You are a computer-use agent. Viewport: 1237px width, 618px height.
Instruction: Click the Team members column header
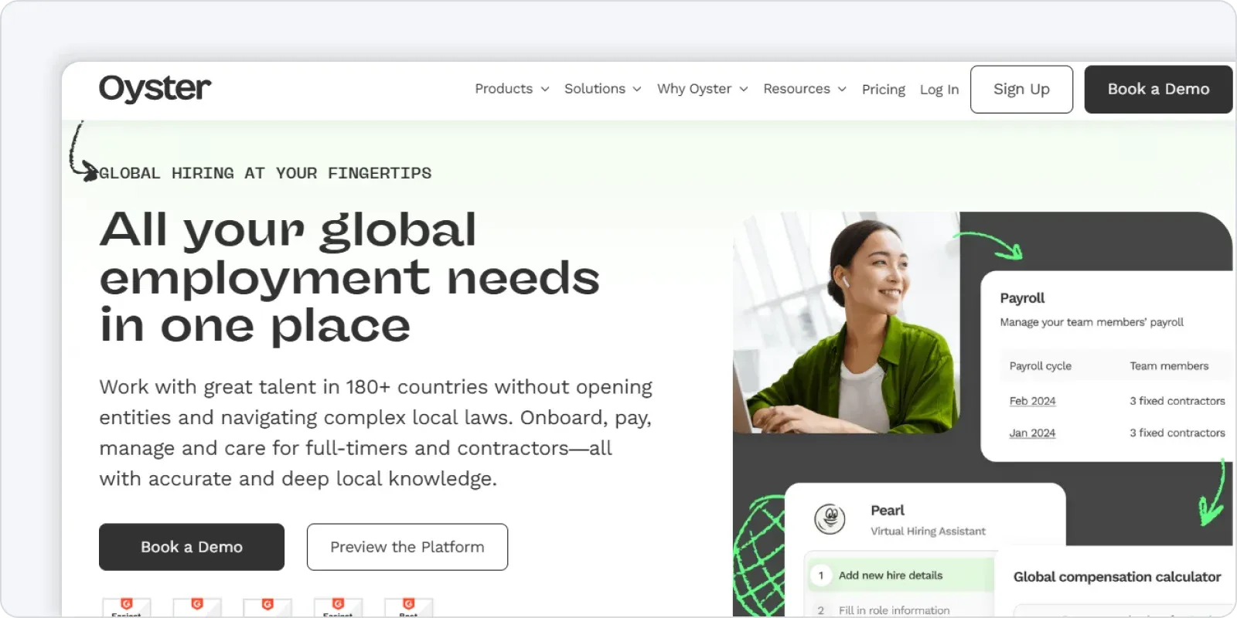tap(1169, 366)
